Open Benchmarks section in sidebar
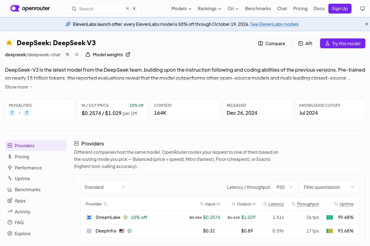370x246 pixels. (x=36, y=189)
